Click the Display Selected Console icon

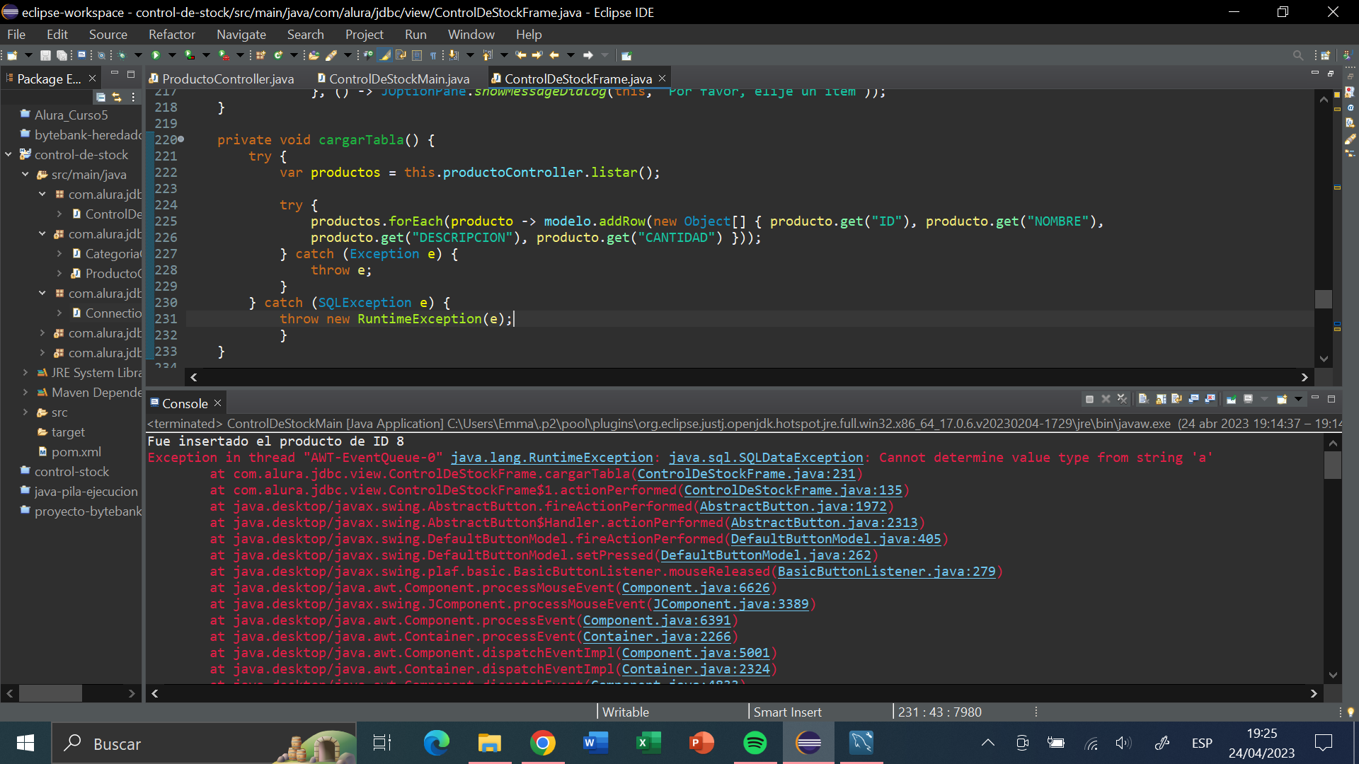(x=1248, y=399)
